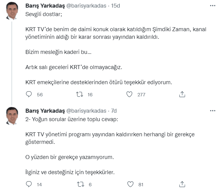Retweet the first tweet with 16 retweets
221x192 pixels.
[x=80, y=94]
